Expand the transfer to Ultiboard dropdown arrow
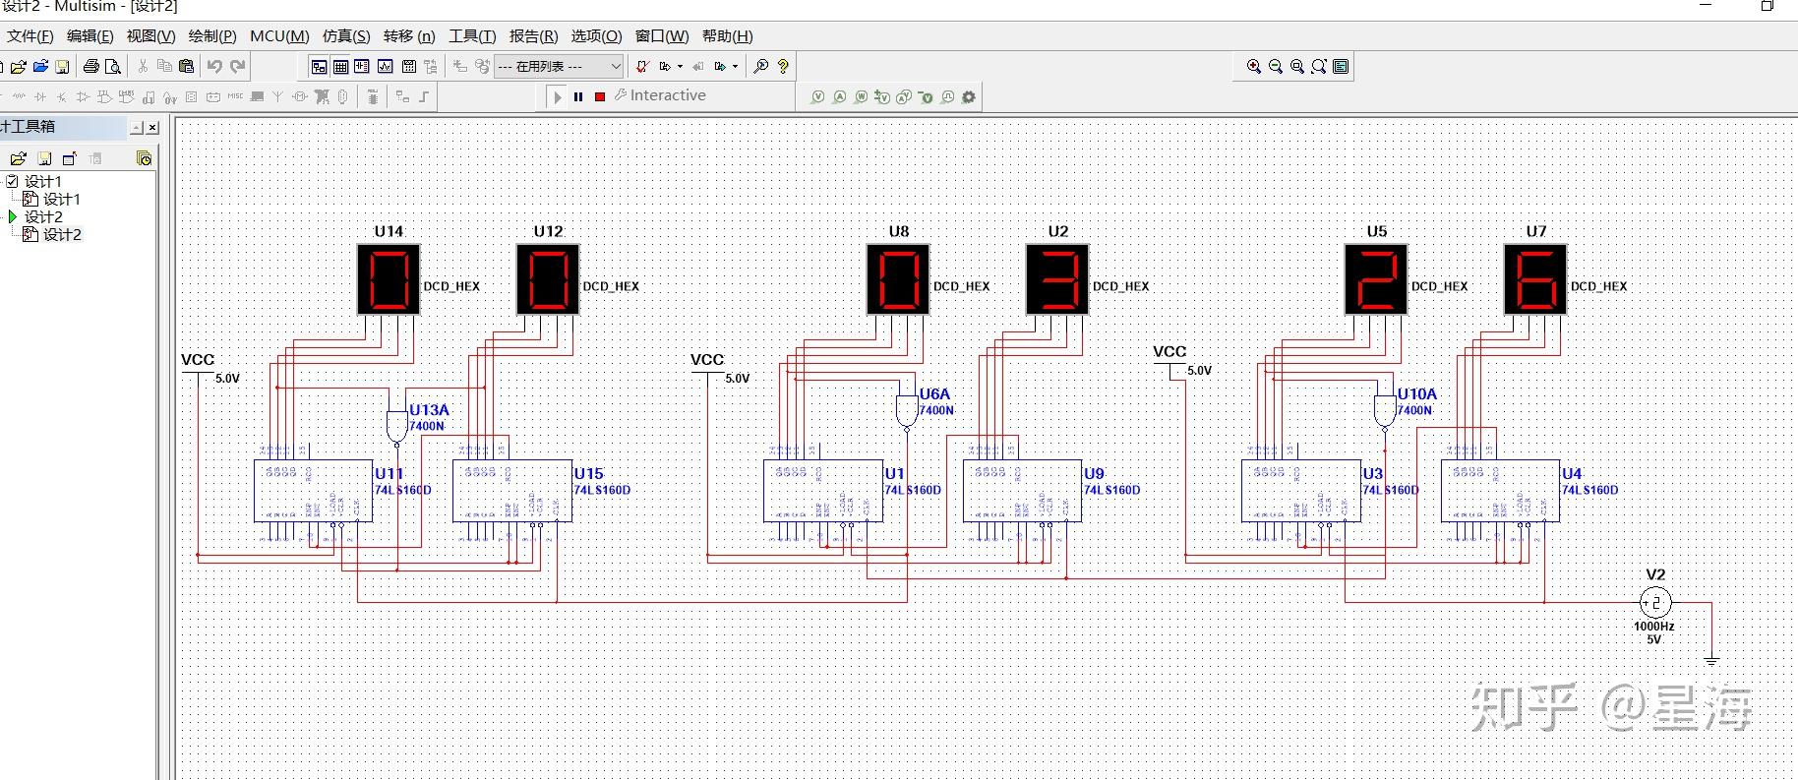Viewport: 1798px width, 780px height. [x=680, y=67]
